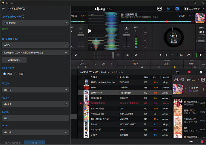206x145 pixels.
Task: Click deck 2 FILTER knob
Action: 126,29
